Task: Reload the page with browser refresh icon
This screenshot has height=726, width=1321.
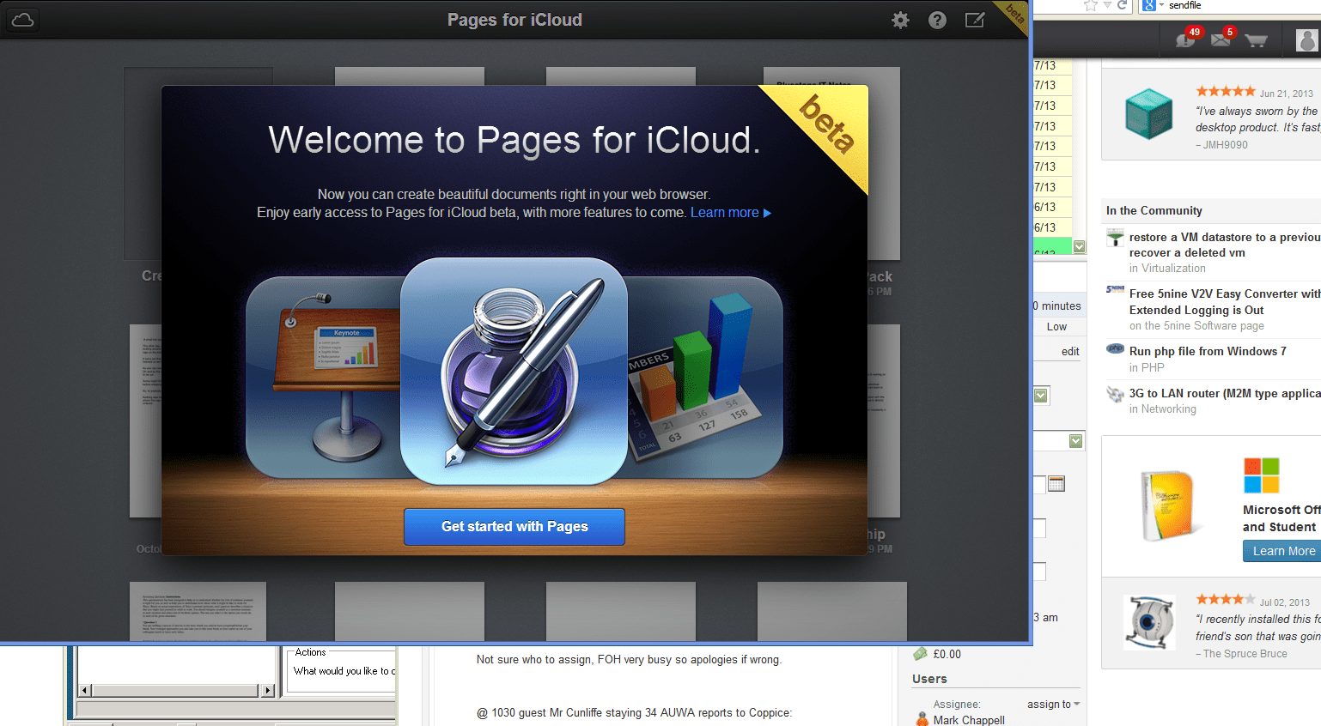Action: point(1122,5)
